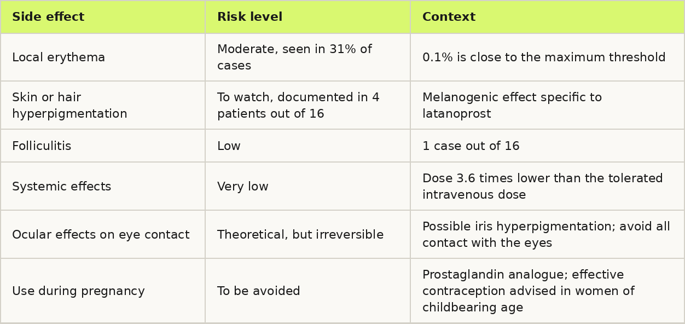Image resolution: width=685 pixels, height=324 pixels.
Task: Click the '0.1% is close to maximum threshold' cell
Action: click(x=547, y=57)
